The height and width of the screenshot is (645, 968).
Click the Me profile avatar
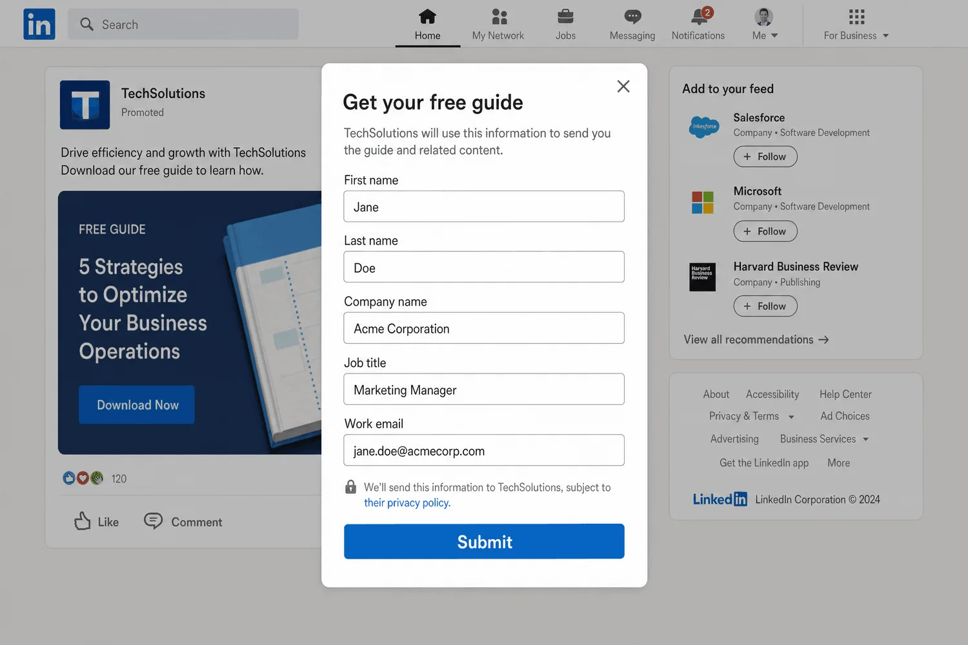coord(763,17)
